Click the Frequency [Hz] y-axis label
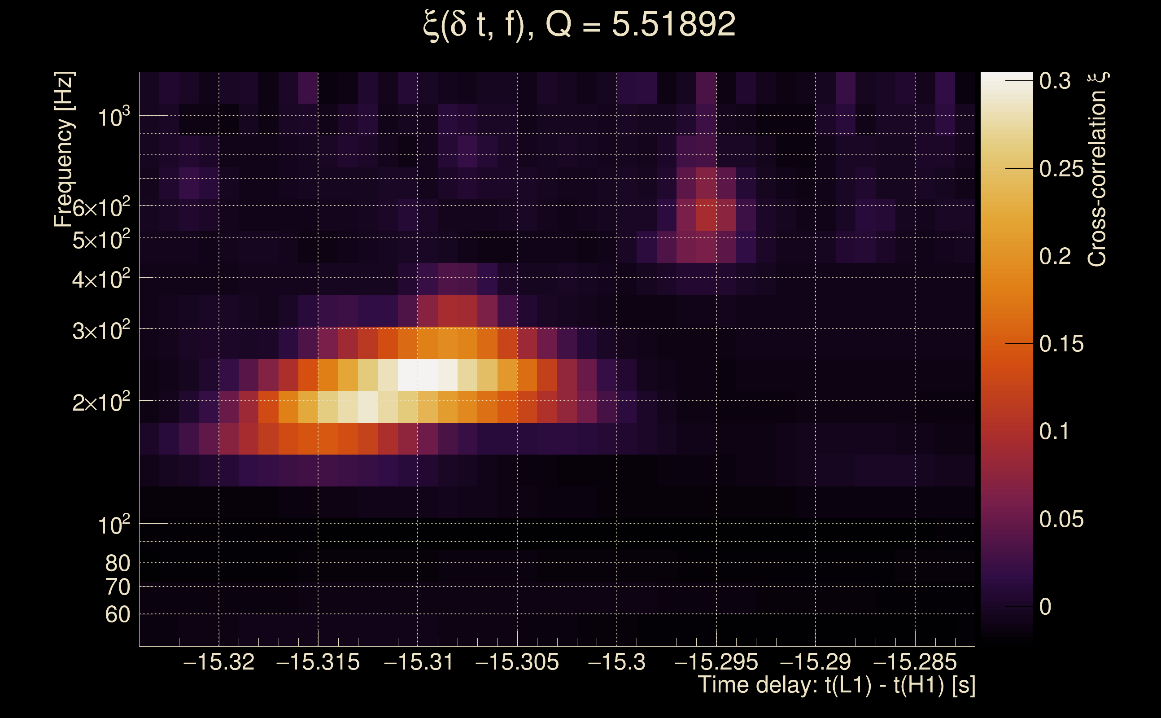 pyautogui.click(x=64, y=149)
